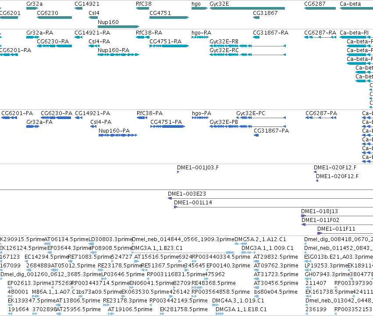The height and width of the screenshot is (316, 373).
Task: Click the AT19106.5prime EST label
Action: pos(130,309)
